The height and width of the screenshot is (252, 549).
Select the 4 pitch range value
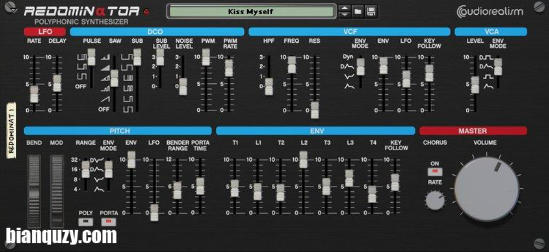(76, 189)
